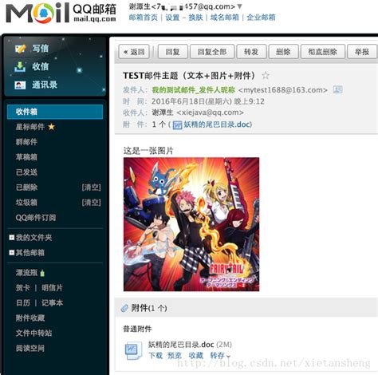
Task: Open the account dropdown arrow beside email address
Action: tap(239, 6)
